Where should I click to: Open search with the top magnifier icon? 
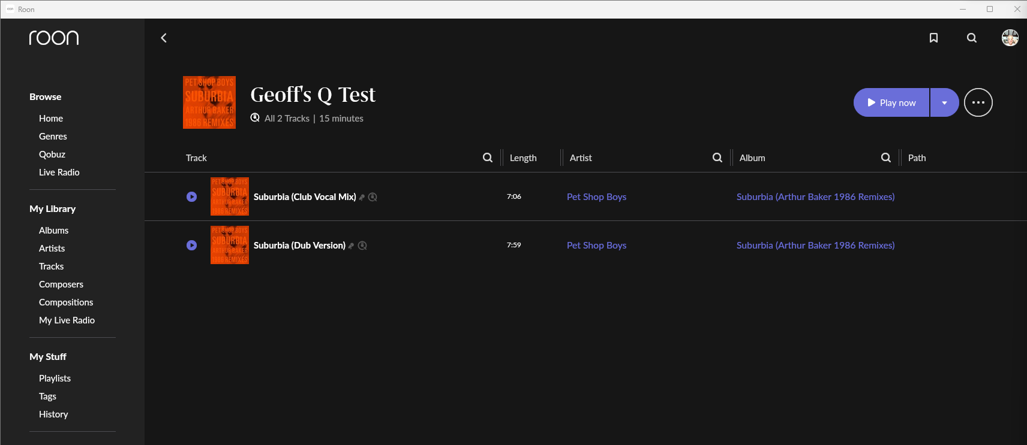pos(972,38)
